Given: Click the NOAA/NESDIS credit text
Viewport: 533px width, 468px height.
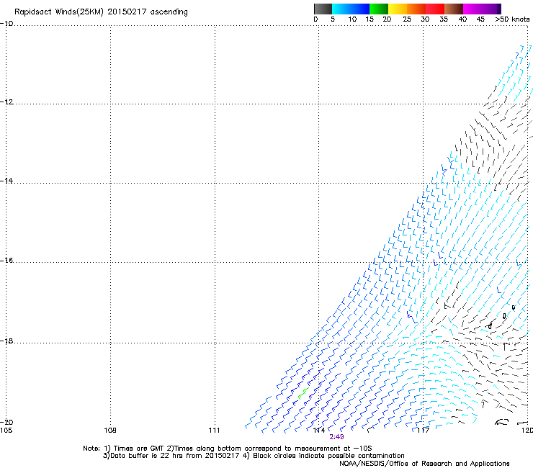Looking at the screenshot, I should [424, 464].
